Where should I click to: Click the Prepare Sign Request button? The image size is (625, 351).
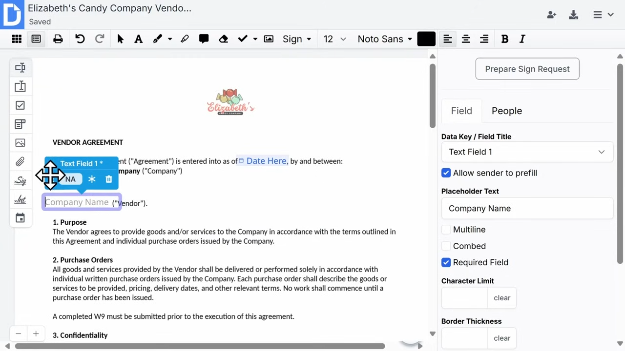(x=527, y=69)
